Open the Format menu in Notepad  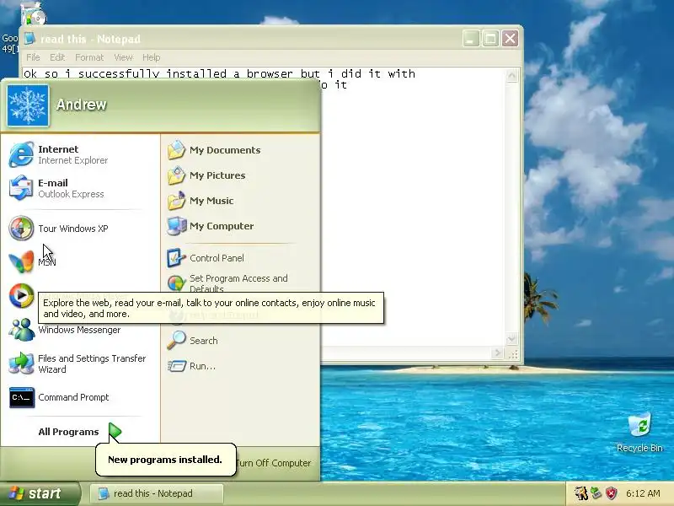[x=89, y=57]
